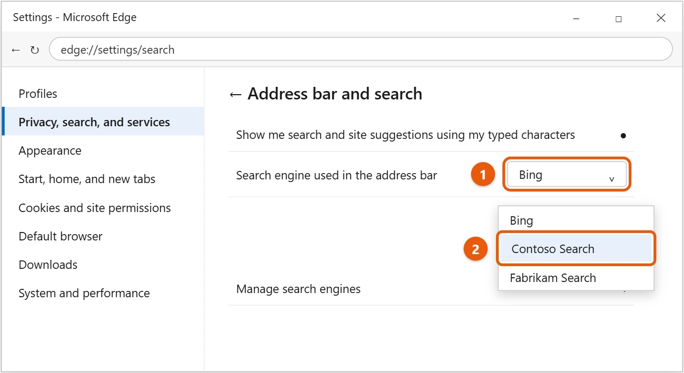
Task: Select Privacy, search, and services in sidebar
Action: [x=103, y=122]
